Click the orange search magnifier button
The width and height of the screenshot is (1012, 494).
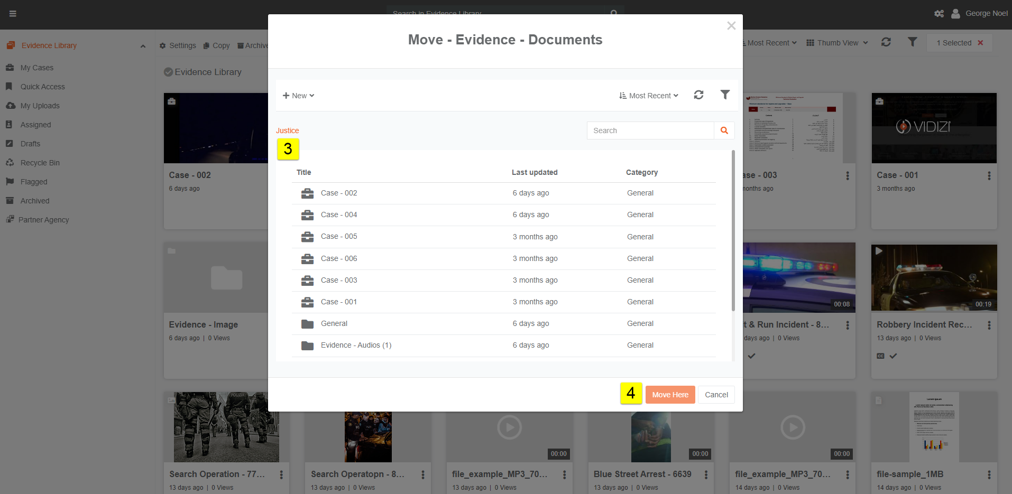[724, 131]
